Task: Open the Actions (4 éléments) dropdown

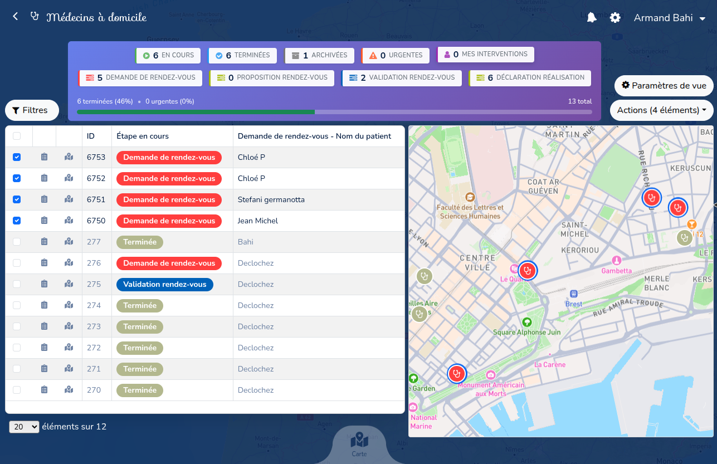Action: [661, 110]
